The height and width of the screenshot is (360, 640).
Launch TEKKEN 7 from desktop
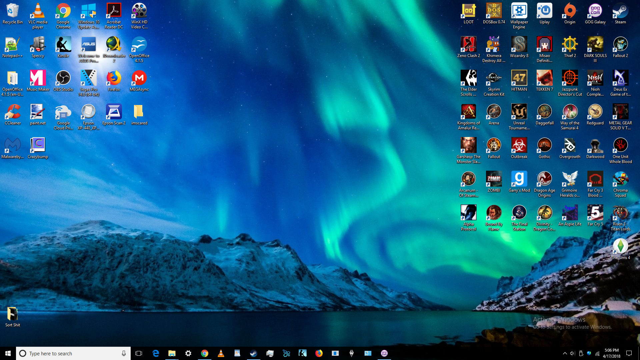click(545, 81)
